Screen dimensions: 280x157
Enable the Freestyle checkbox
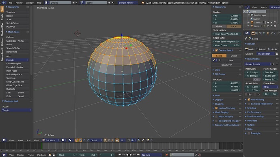(249, 133)
